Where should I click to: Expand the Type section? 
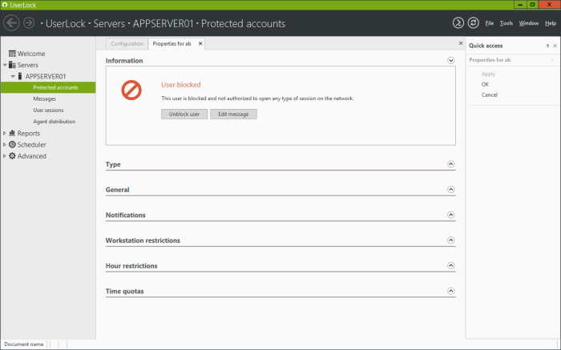coord(450,164)
